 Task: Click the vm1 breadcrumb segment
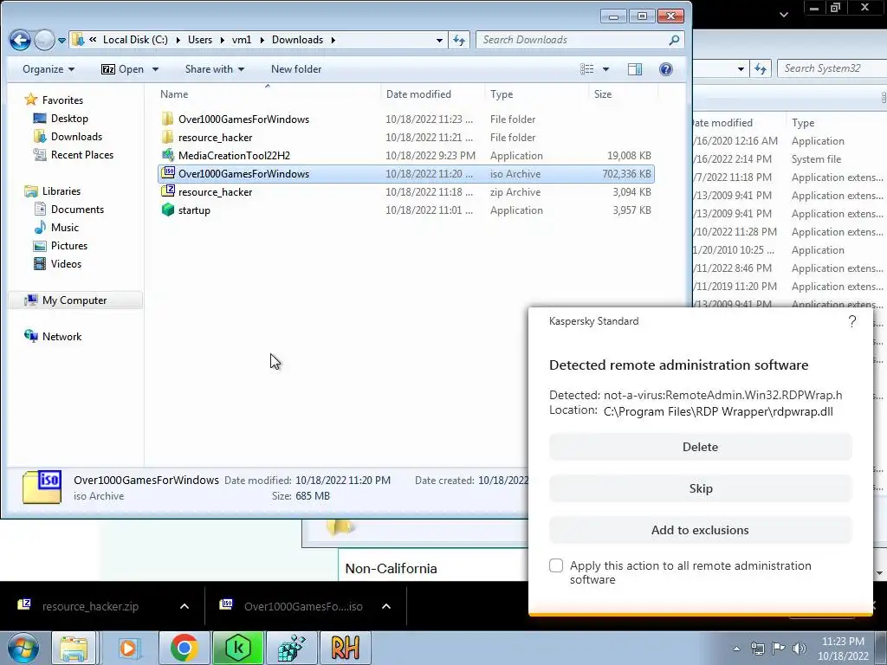point(242,40)
